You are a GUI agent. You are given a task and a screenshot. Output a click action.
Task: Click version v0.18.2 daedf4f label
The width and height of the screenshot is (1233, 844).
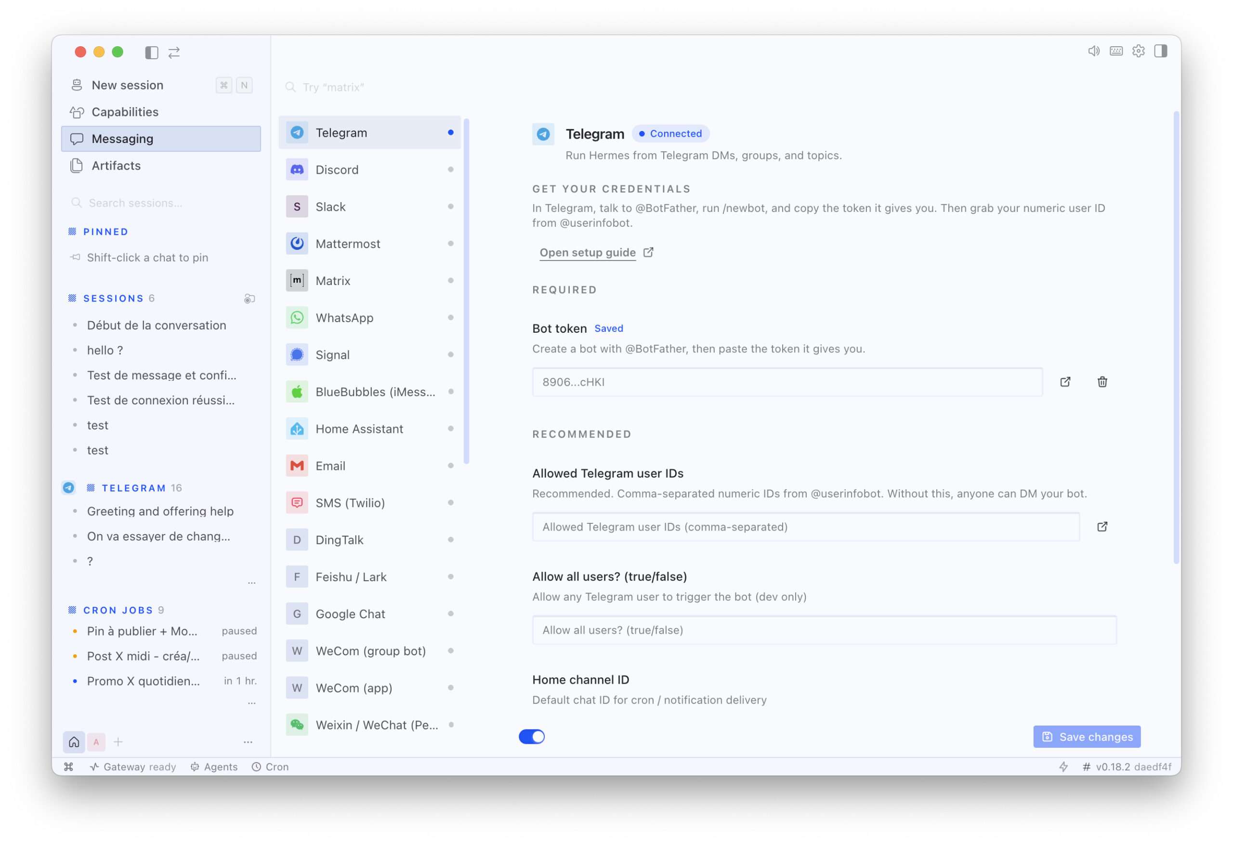(x=1127, y=766)
